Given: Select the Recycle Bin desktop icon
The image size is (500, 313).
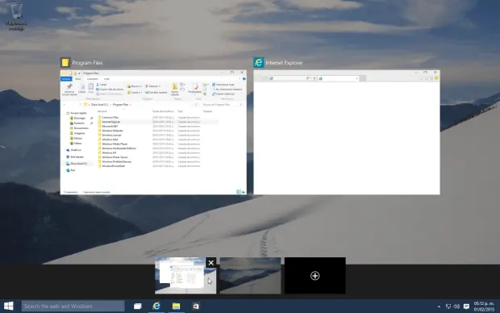Looking at the screenshot, I should pyautogui.click(x=16, y=17).
